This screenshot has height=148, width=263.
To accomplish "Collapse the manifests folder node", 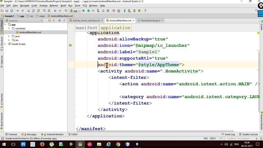I will click(9, 28).
